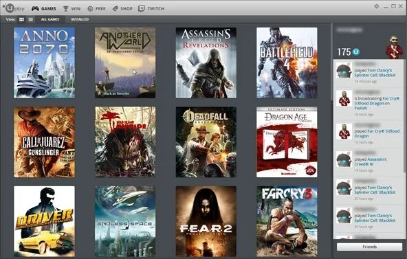Open Another World game tile
Viewport: 407px width, 259px height.
coord(125,63)
